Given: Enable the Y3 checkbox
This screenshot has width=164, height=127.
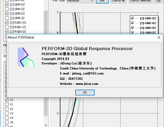Looking at the screenshot, I should 7,113.
